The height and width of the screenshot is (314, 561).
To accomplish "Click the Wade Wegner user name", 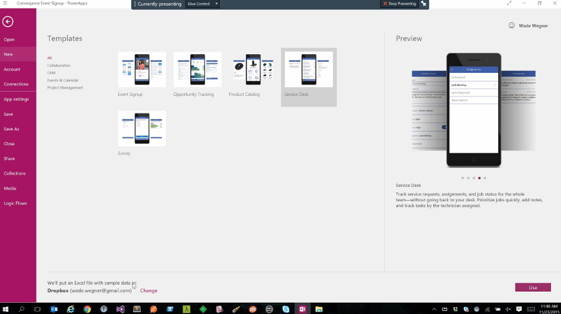I will pyautogui.click(x=534, y=26).
